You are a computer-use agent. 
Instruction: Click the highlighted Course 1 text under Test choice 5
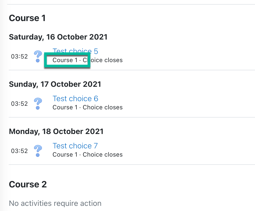(x=65, y=60)
